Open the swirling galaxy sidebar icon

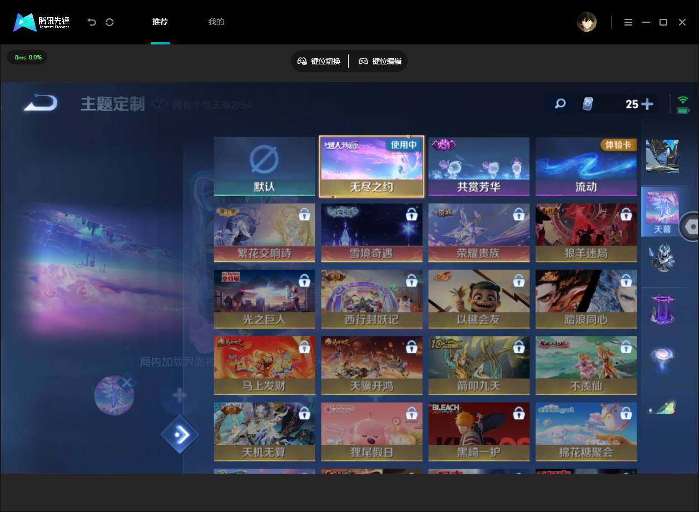(x=662, y=359)
